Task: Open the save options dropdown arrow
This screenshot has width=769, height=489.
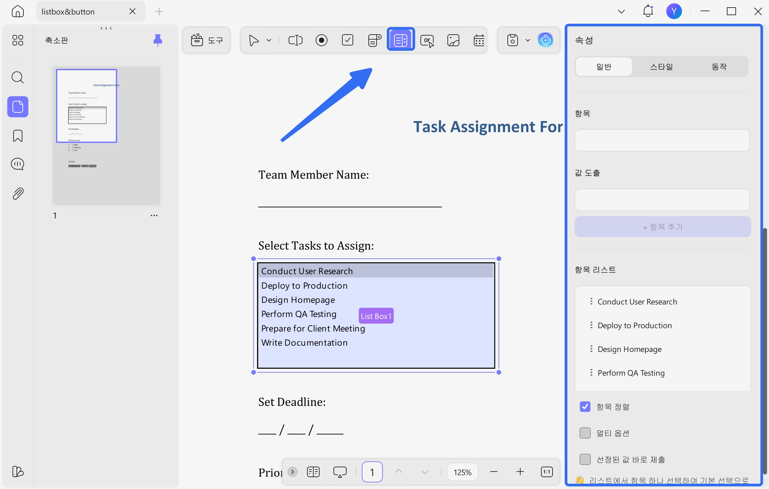Action: 528,40
